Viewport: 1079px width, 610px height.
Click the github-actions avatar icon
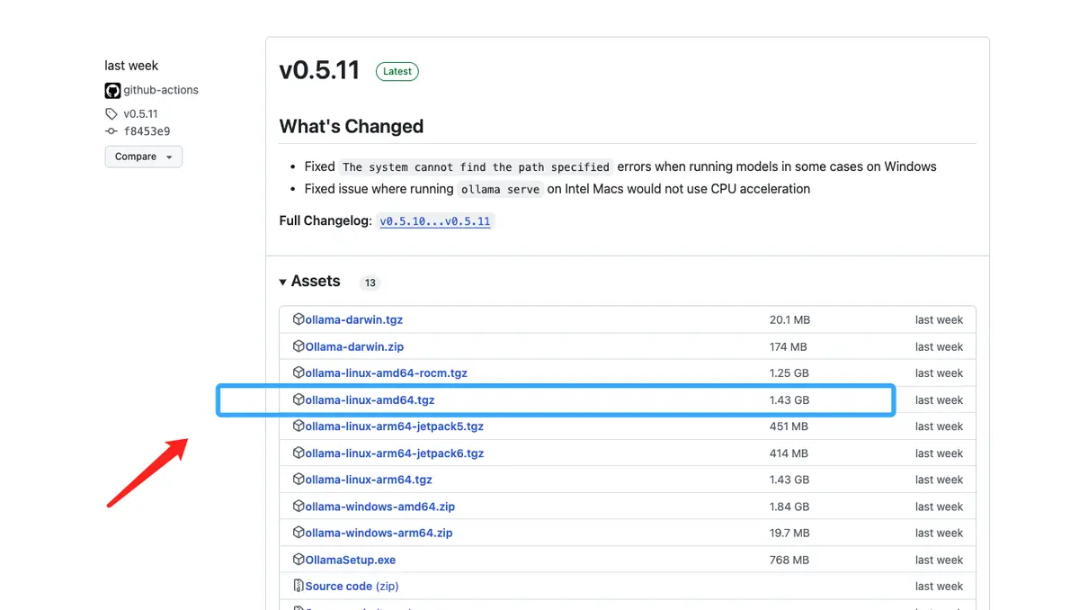pos(112,90)
